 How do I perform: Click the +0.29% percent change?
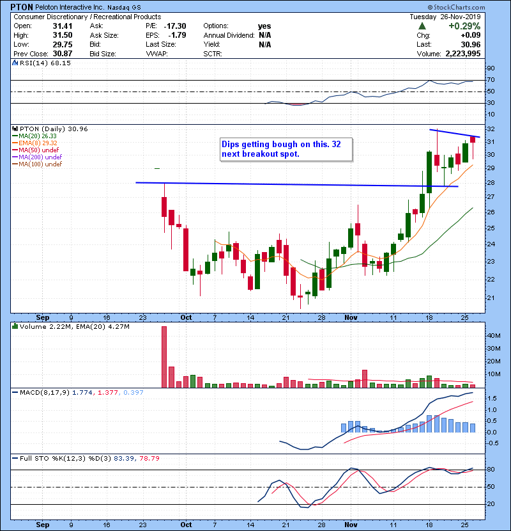click(464, 26)
